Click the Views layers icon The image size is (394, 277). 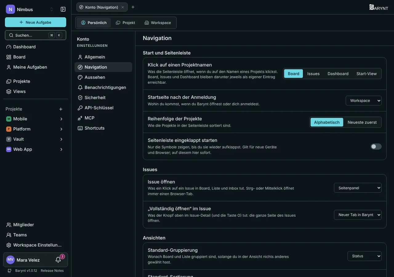pyautogui.click(x=9, y=91)
